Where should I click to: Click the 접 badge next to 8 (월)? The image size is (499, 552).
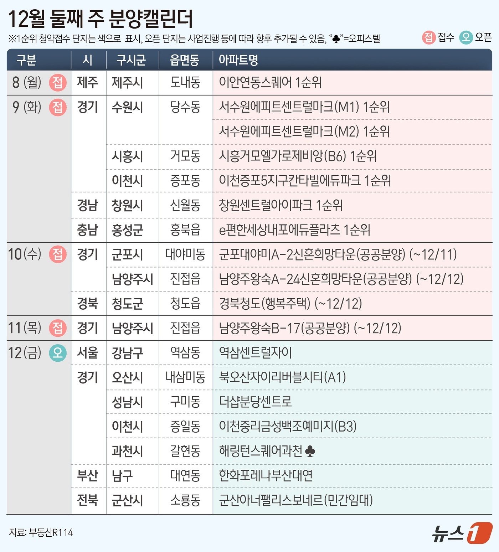click(x=58, y=83)
